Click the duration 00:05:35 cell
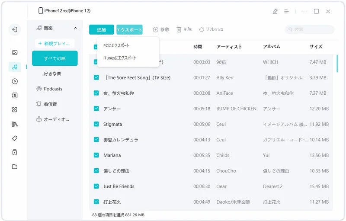 pyautogui.click(x=202, y=155)
